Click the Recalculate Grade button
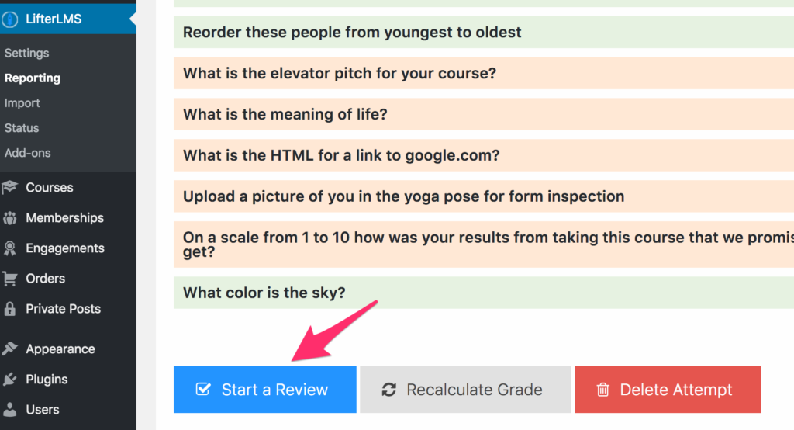The image size is (794, 430). [465, 390]
